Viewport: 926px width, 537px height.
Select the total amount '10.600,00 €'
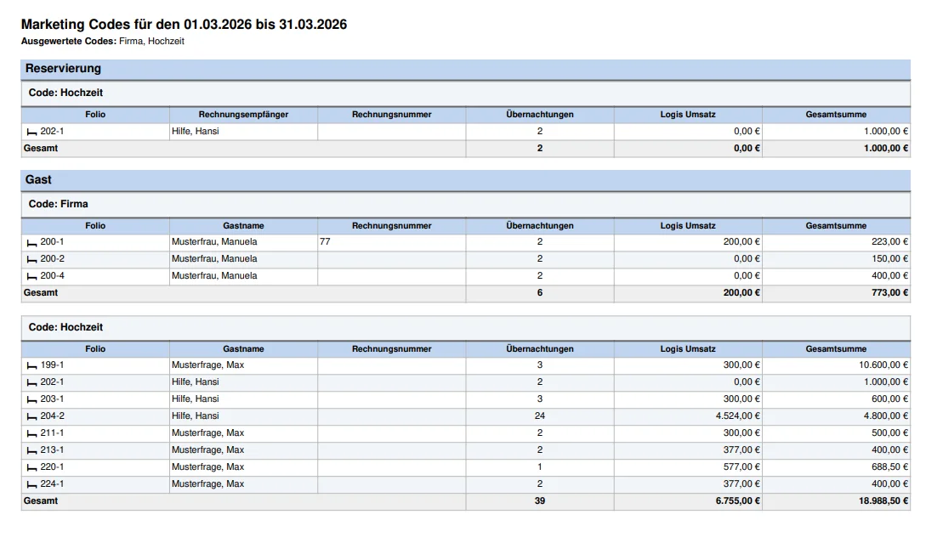pos(883,365)
